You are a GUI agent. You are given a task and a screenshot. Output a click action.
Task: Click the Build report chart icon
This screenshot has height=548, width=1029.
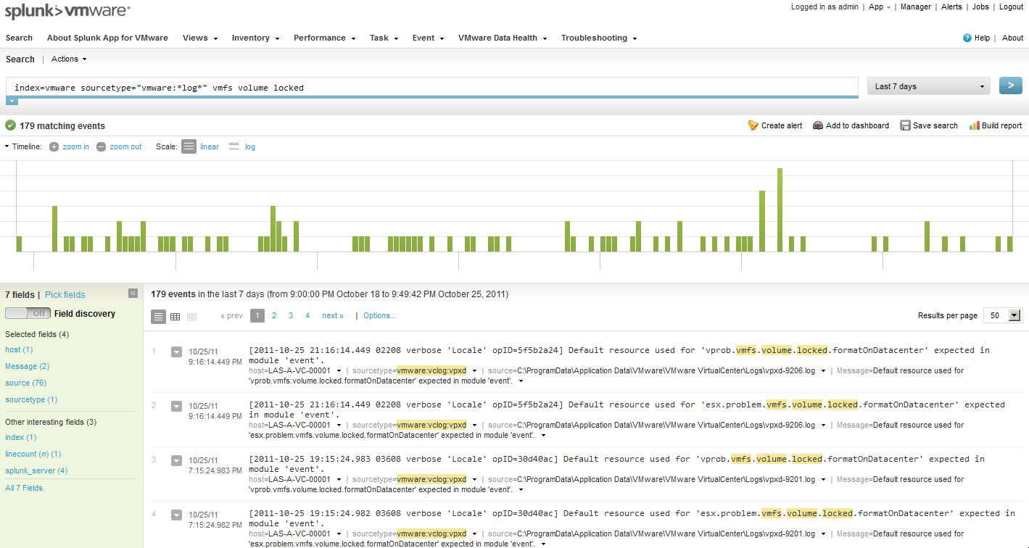click(x=975, y=125)
